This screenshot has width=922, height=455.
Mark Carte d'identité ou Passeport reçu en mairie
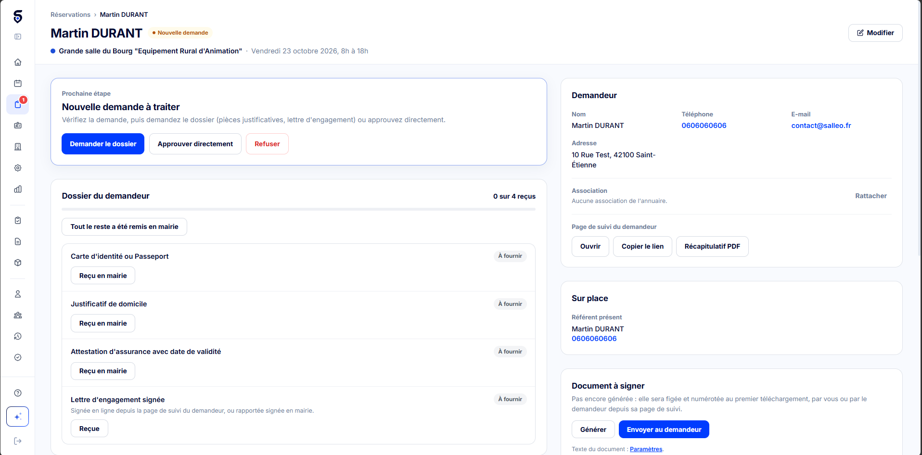click(x=103, y=276)
